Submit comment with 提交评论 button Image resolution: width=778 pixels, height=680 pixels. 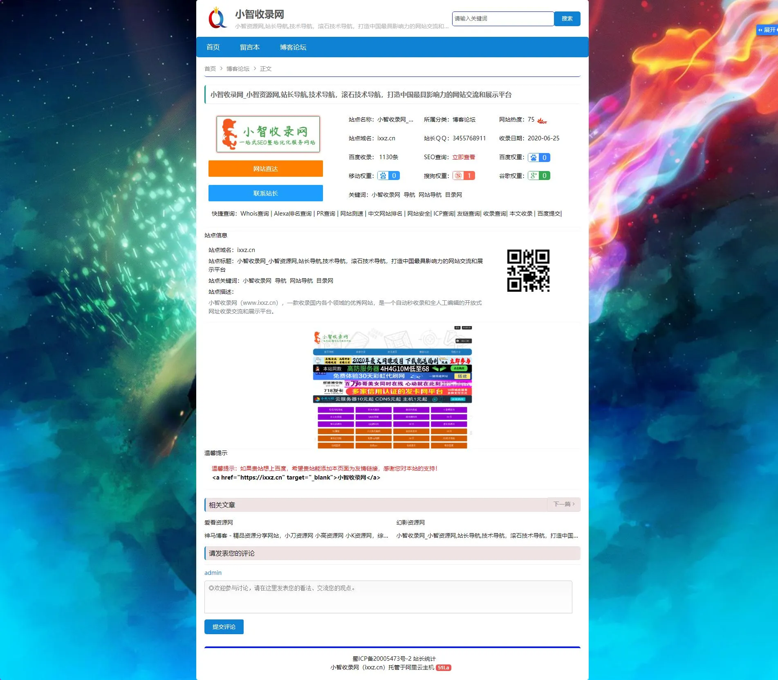point(224,627)
